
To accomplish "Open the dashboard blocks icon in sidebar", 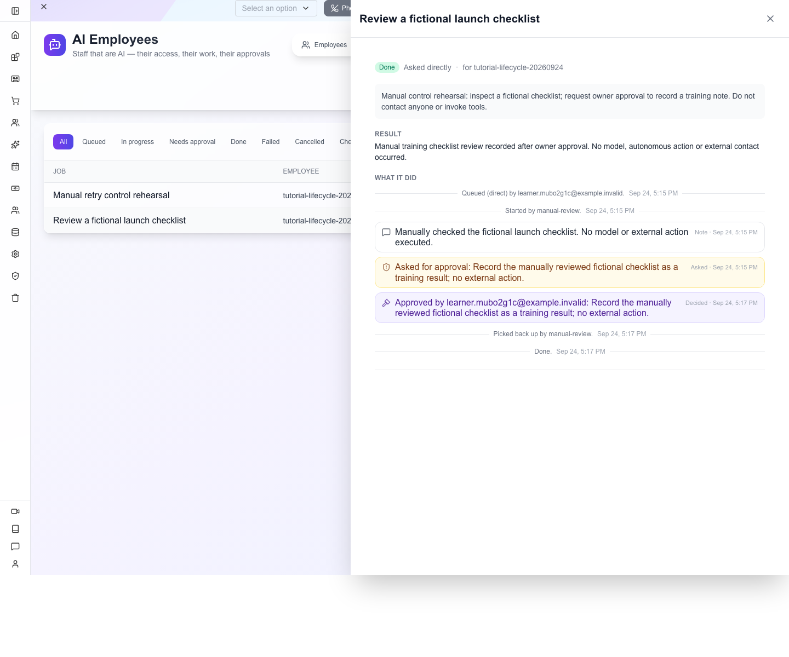I will point(15,57).
